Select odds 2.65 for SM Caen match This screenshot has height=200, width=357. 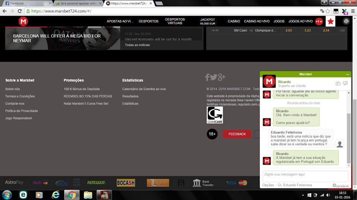click(289, 30)
